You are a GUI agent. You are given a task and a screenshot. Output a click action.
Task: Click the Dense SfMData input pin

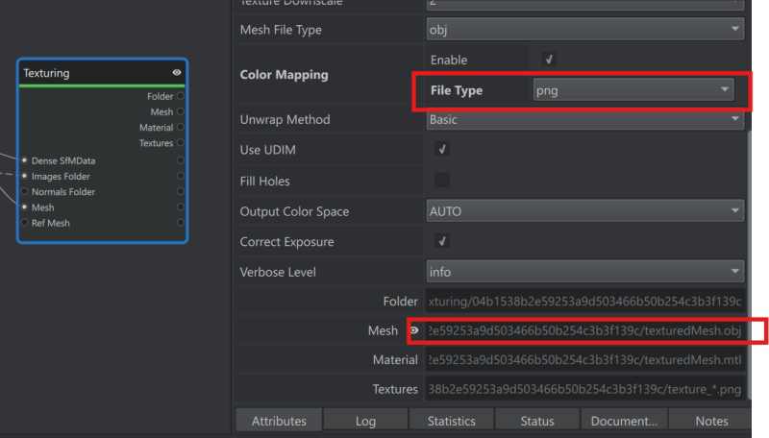pyautogui.click(x=24, y=160)
